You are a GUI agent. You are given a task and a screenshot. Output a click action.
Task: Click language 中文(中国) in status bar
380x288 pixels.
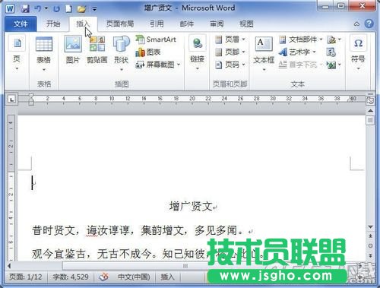(x=134, y=277)
